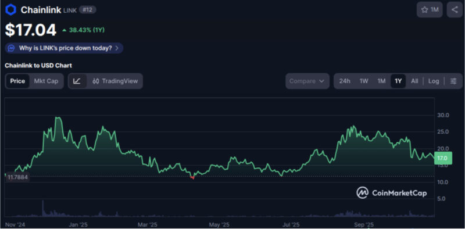This screenshot has height=229, width=465.
Task: Open the share icon button
Action: pyautogui.click(x=455, y=10)
